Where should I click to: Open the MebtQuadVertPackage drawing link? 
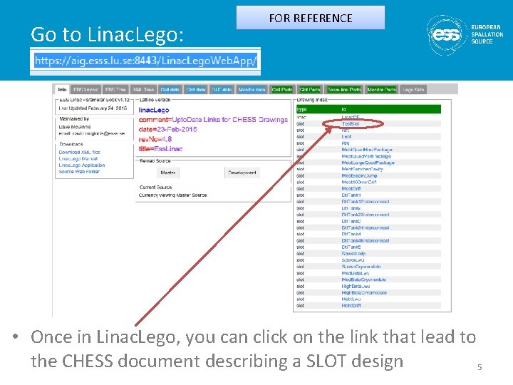click(x=366, y=156)
